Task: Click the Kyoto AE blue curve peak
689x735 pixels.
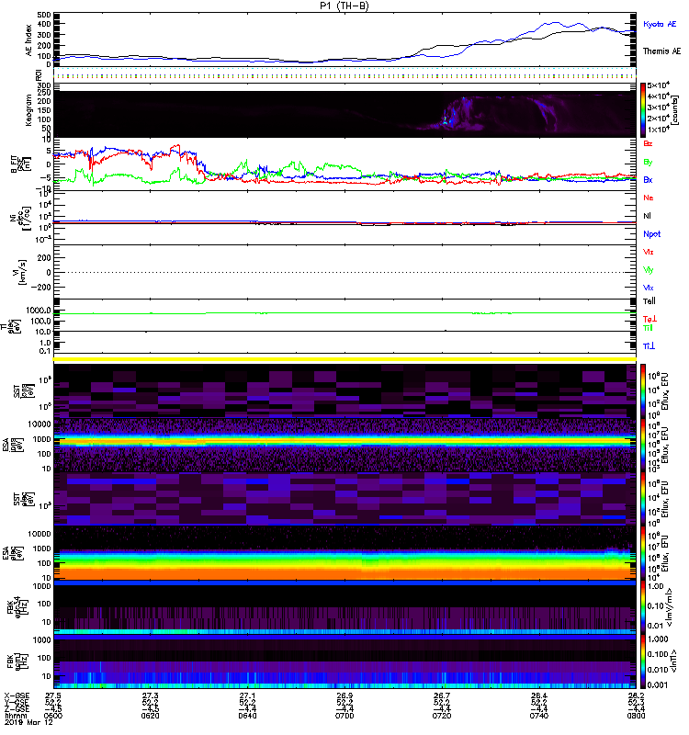Action: click(x=556, y=22)
